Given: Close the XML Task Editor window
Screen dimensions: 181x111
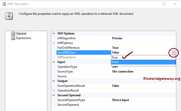Looking at the screenshot, I should click(x=175, y=4).
